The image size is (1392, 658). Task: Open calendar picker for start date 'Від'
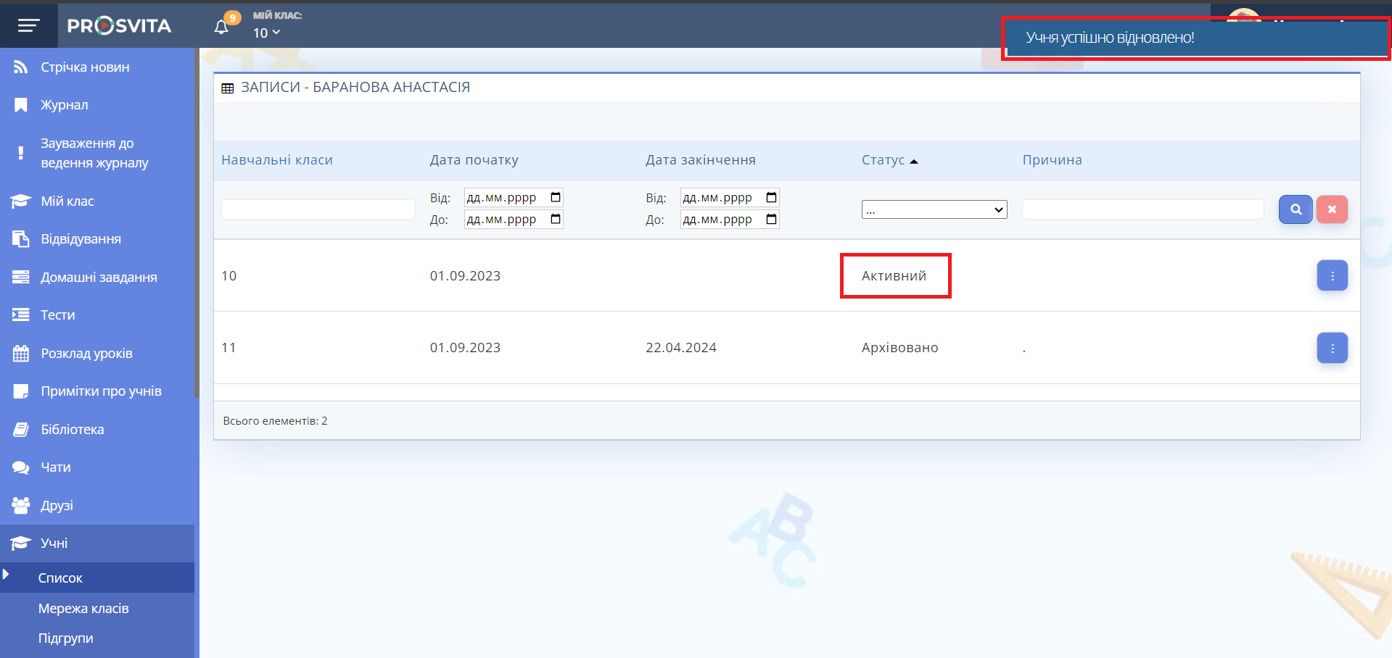[556, 198]
